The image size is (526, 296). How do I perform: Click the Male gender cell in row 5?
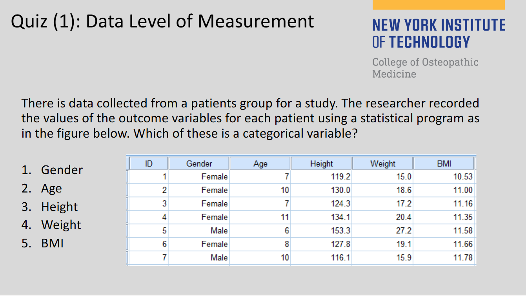(x=219, y=231)
